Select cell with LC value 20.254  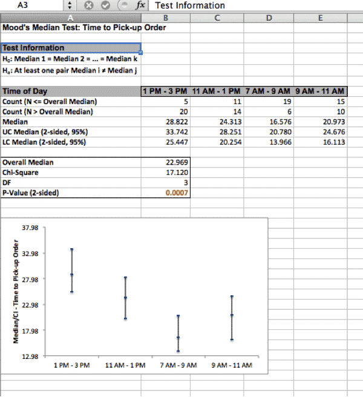217,142
